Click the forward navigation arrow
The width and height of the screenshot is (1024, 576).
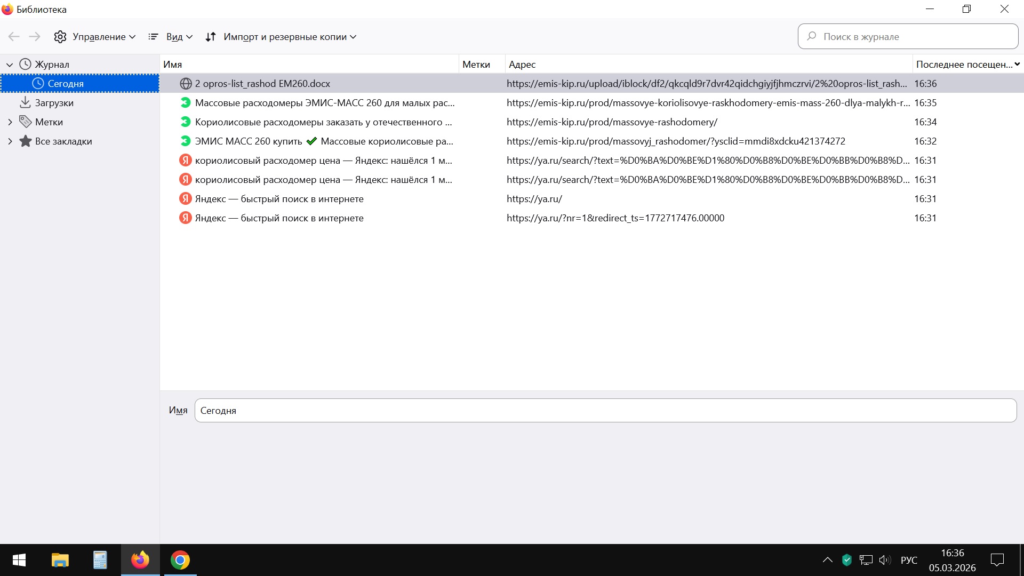pos(35,37)
